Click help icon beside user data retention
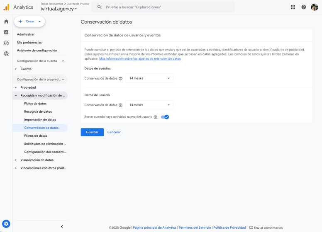Viewport: 322px width, 232px height. tap(121, 105)
